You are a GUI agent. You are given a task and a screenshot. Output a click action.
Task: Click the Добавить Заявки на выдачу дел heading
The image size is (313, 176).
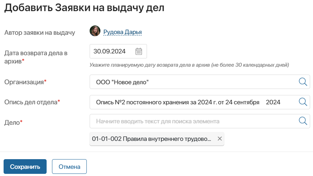(x=84, y=8)
